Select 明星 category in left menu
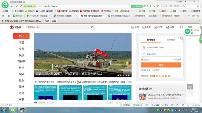This screenshot has width=202, height=113. (21, 42)
